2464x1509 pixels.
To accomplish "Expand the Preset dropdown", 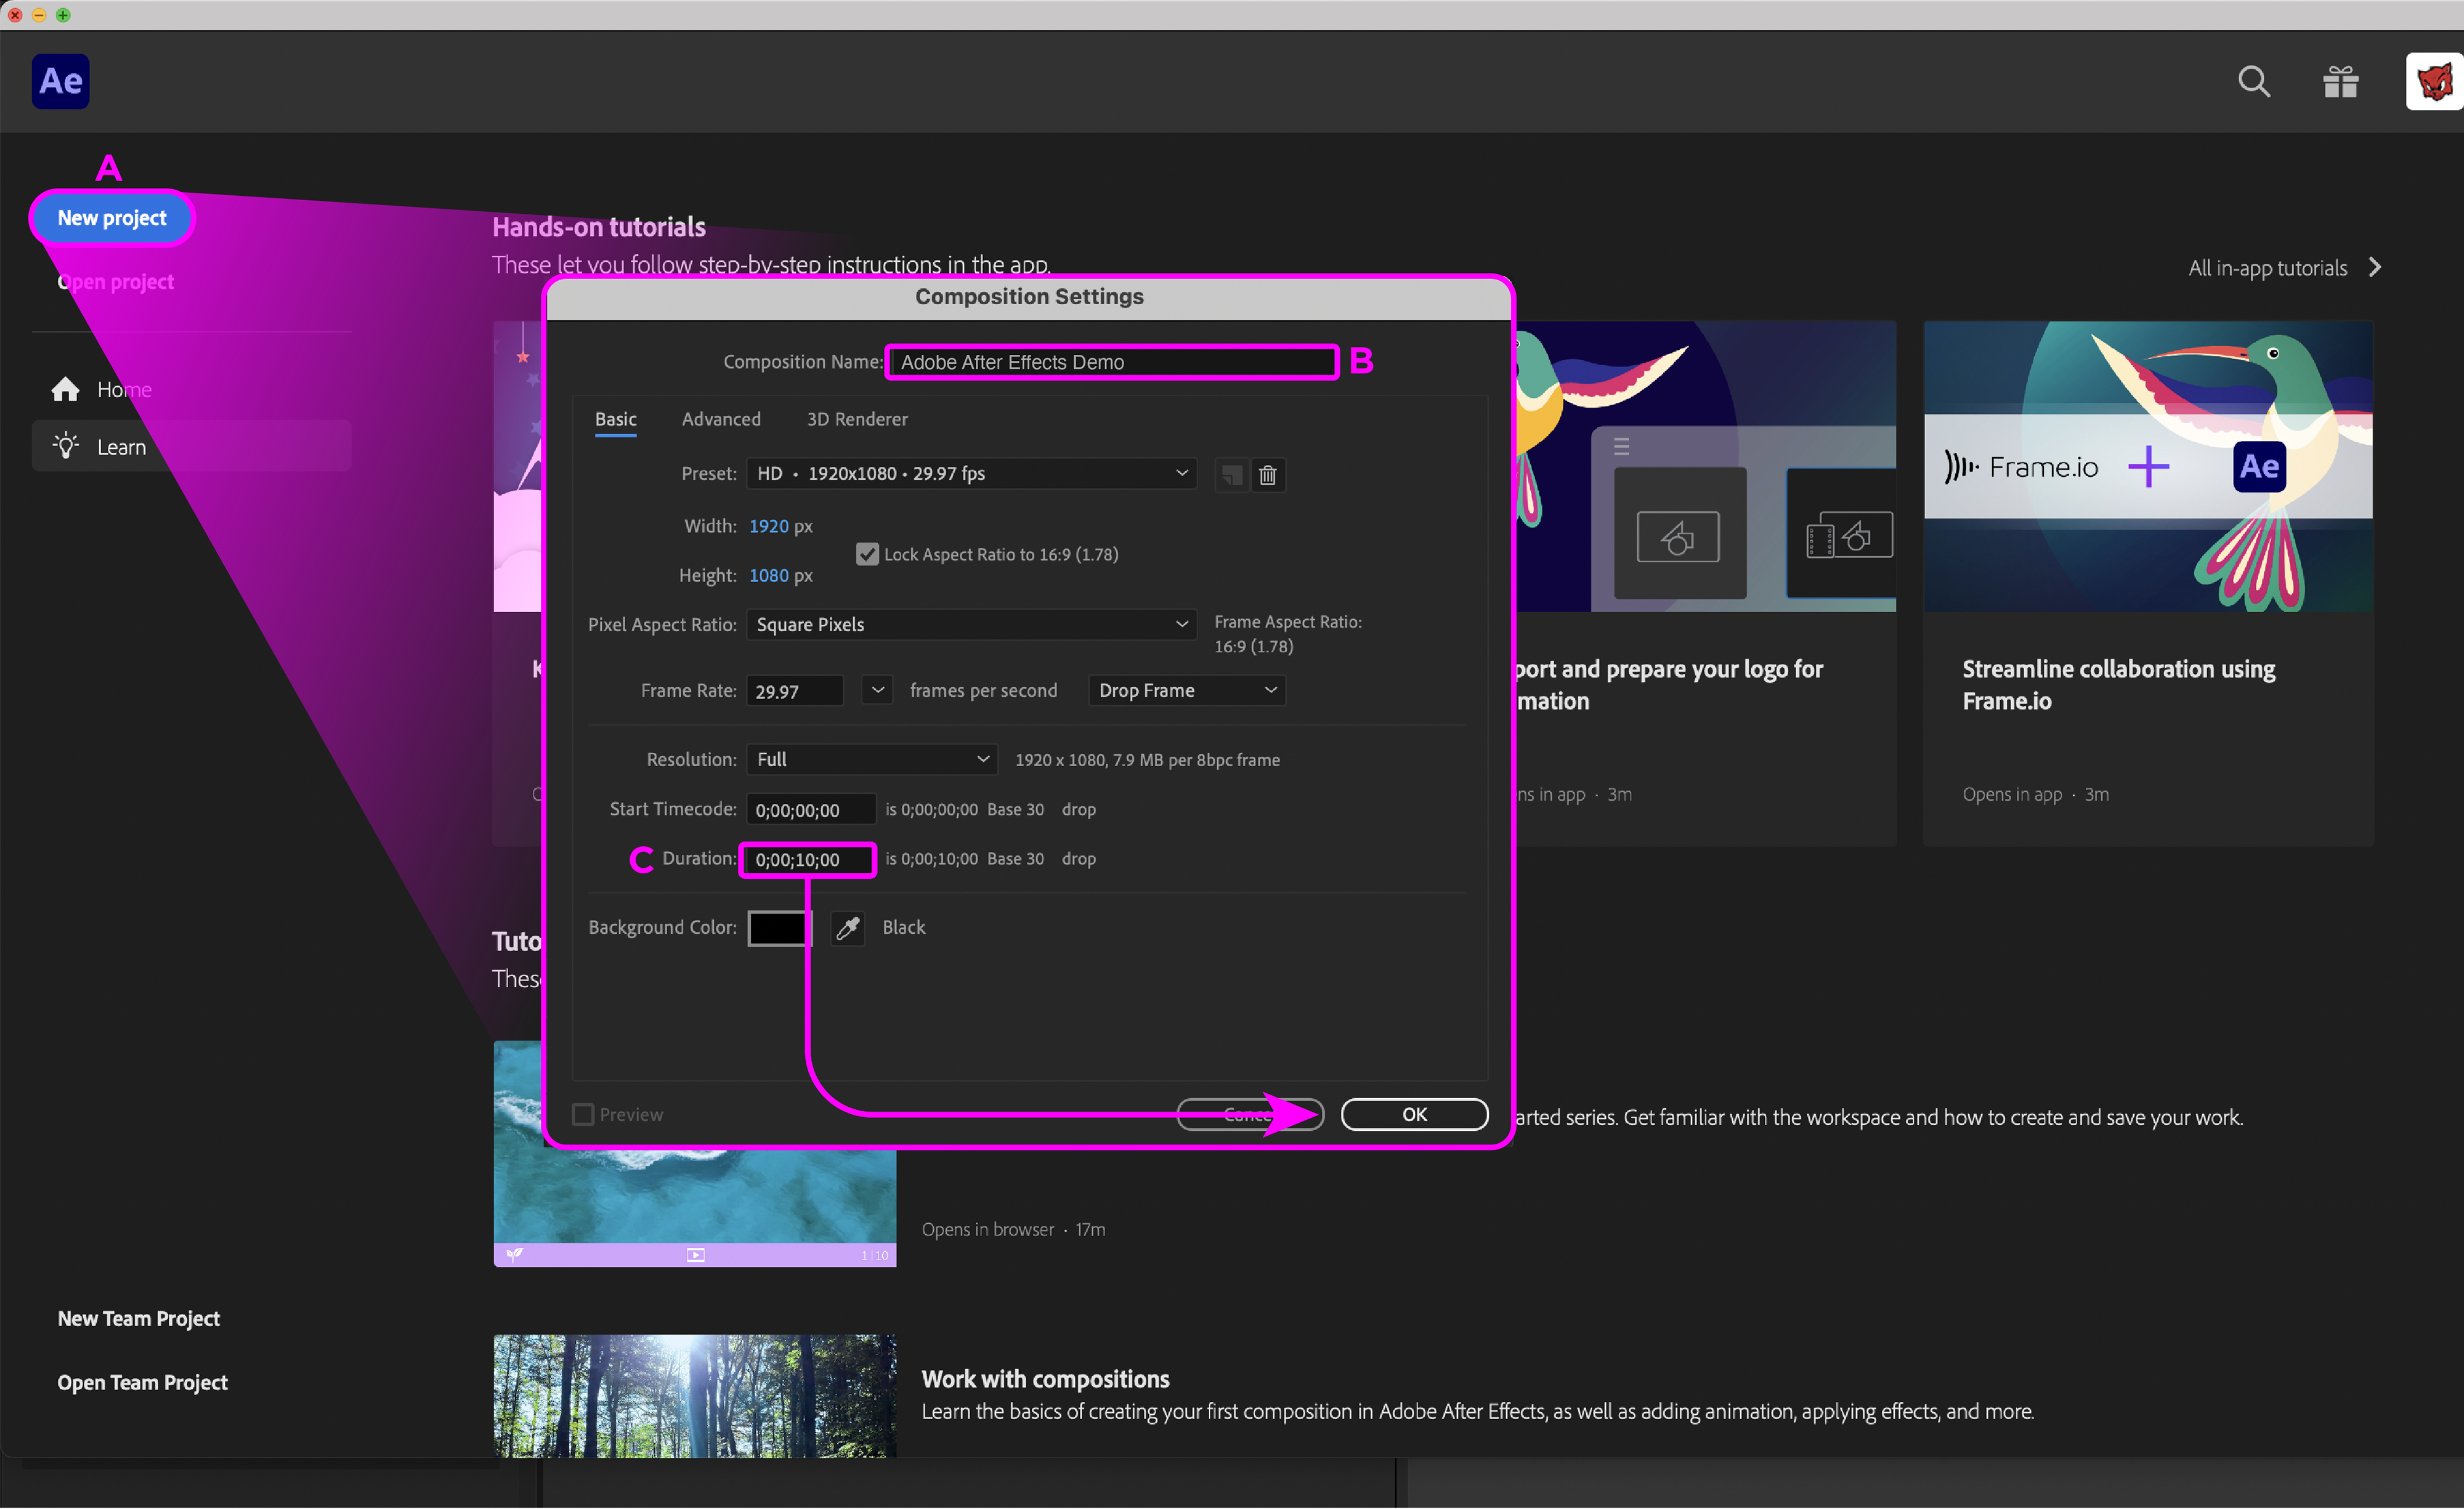I will [971, 473].
